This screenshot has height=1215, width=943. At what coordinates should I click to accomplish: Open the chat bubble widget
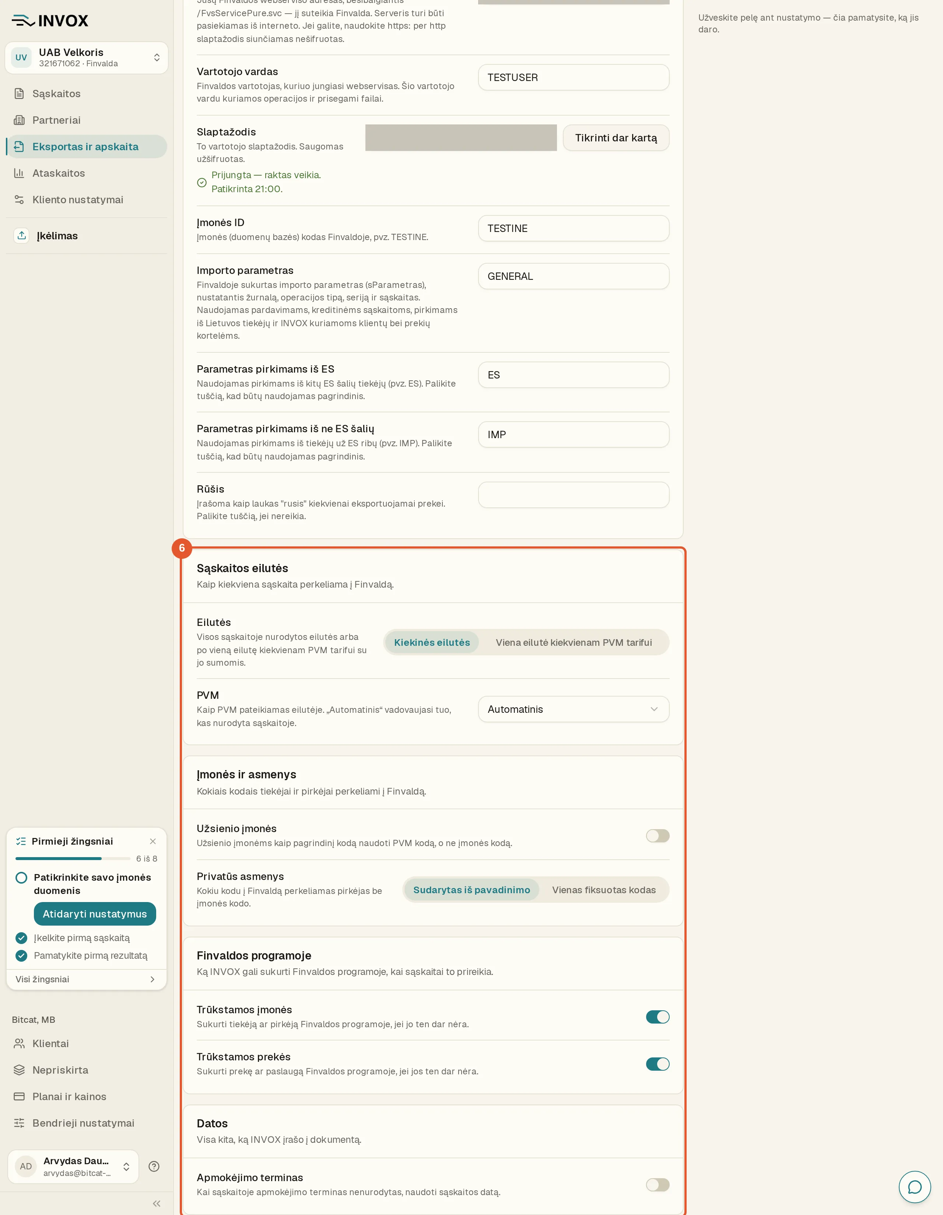tap(915, 1187)
